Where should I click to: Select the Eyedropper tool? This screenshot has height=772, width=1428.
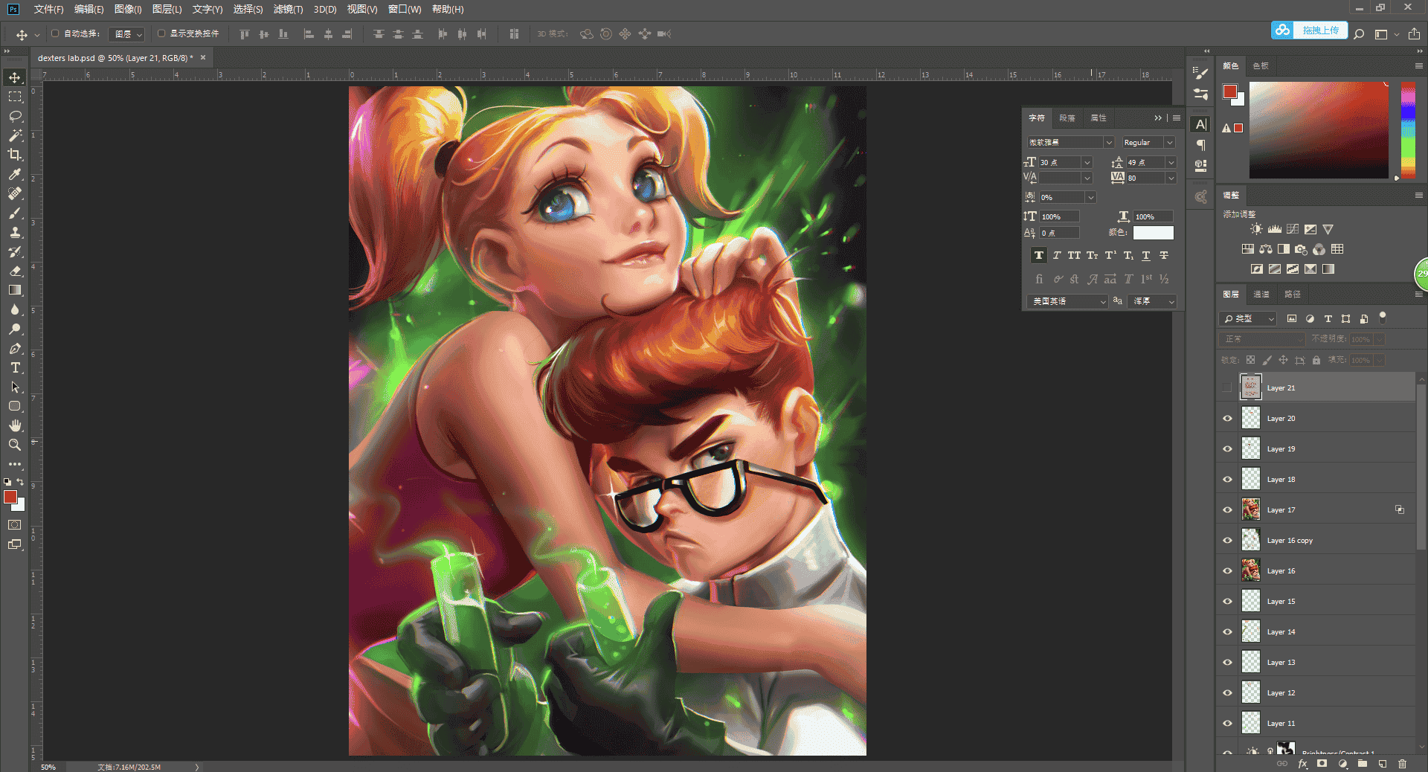point(15,174)
